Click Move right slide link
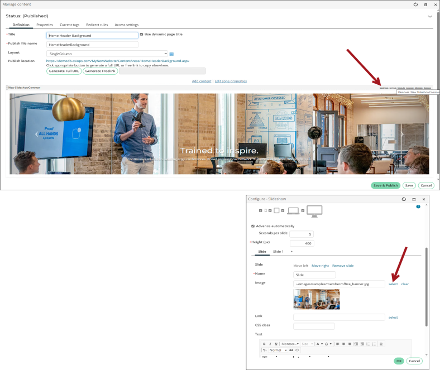The width and height of the screenshot is (440, 370). coord(320,266)
